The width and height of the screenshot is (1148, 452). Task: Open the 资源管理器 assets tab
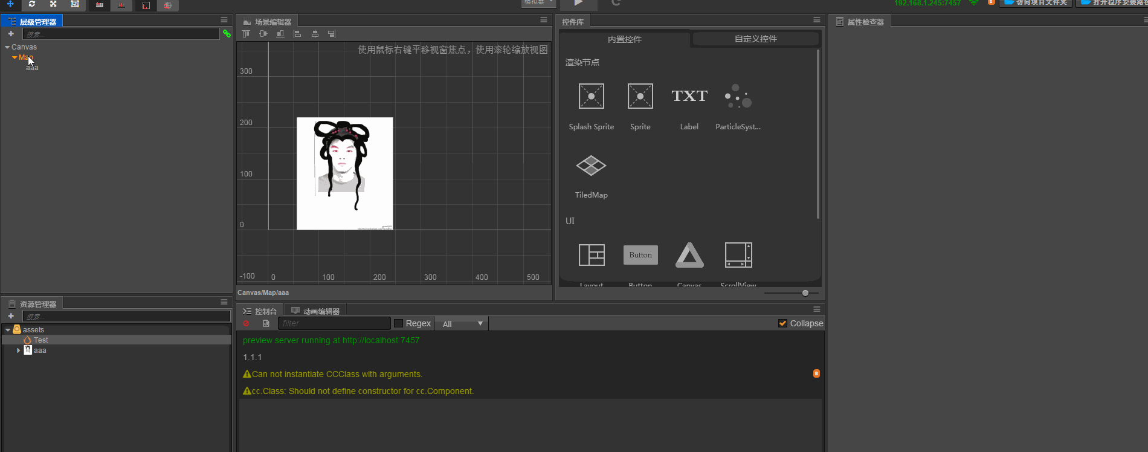coord(33,304)
